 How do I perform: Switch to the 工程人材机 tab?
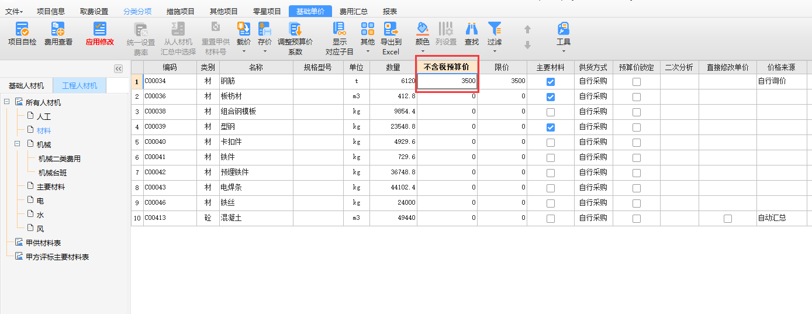tap(80, 86)
